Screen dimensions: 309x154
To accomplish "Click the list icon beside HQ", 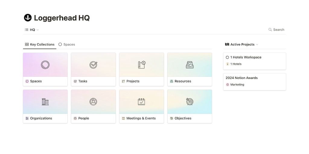I will click(x=27, y=30).
